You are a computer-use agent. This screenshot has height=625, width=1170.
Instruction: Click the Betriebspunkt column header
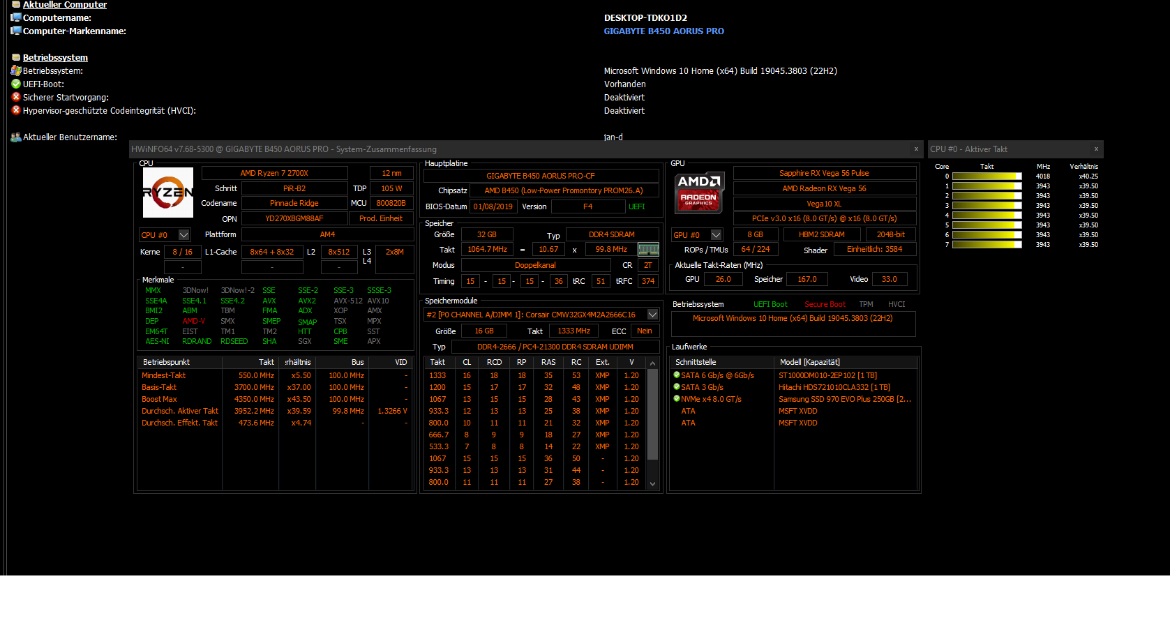[x=180, y=362]
